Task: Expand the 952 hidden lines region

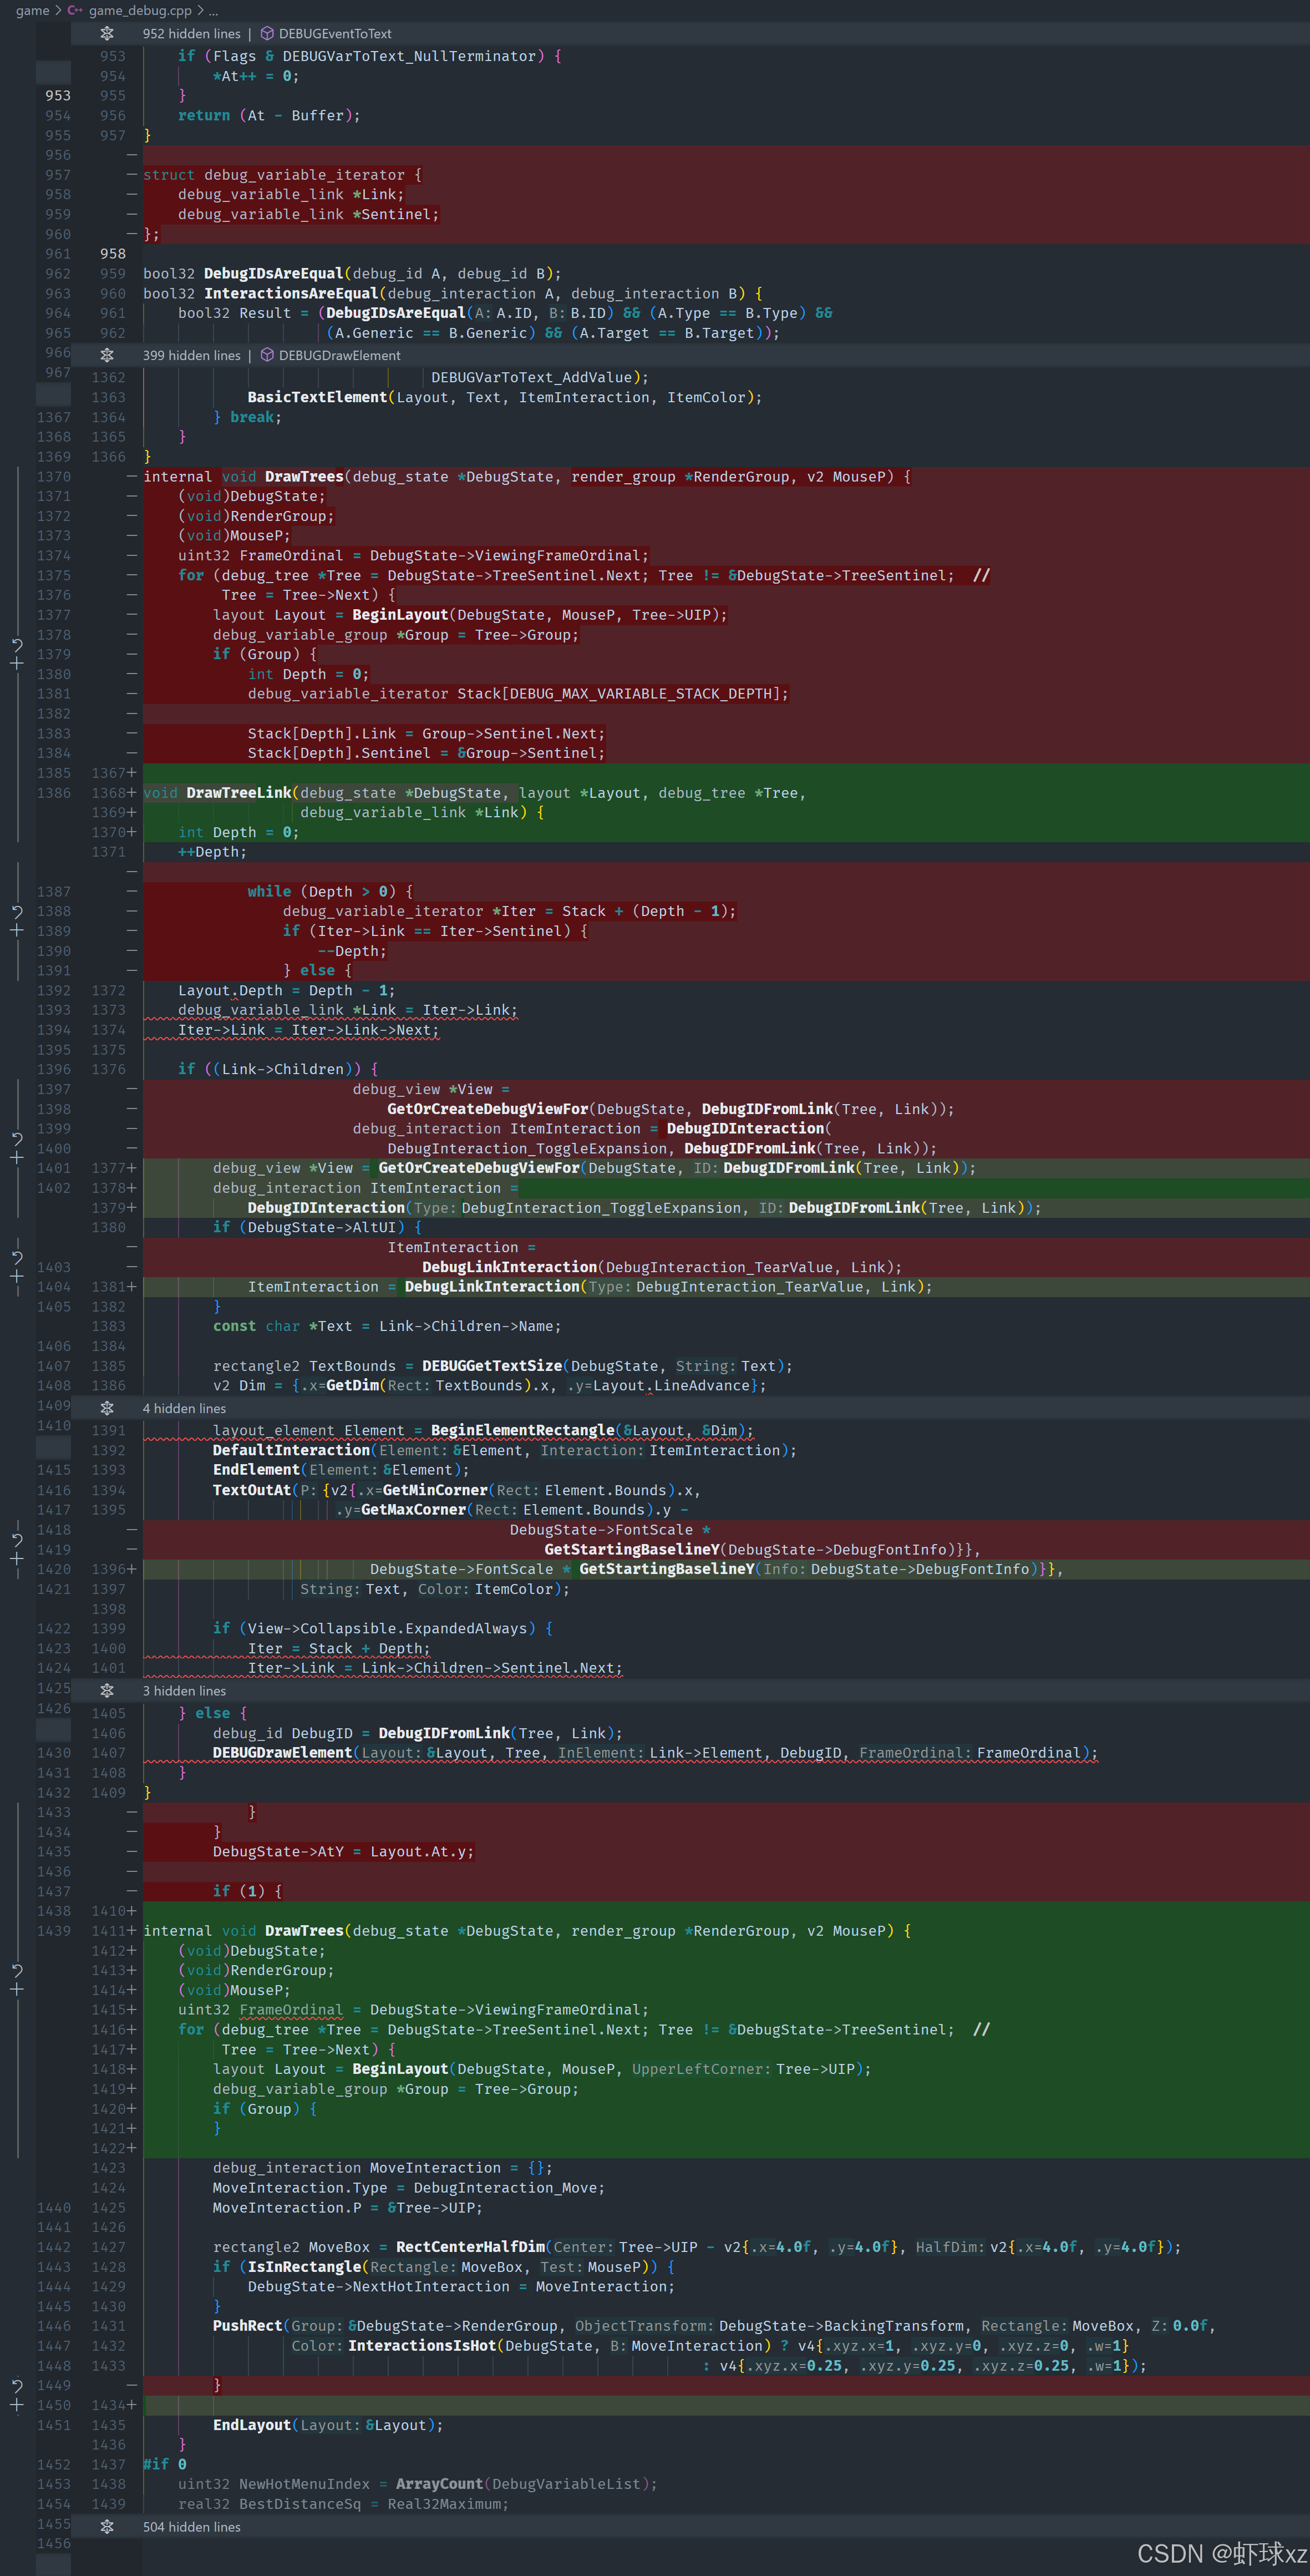Action: click(107, 34)
